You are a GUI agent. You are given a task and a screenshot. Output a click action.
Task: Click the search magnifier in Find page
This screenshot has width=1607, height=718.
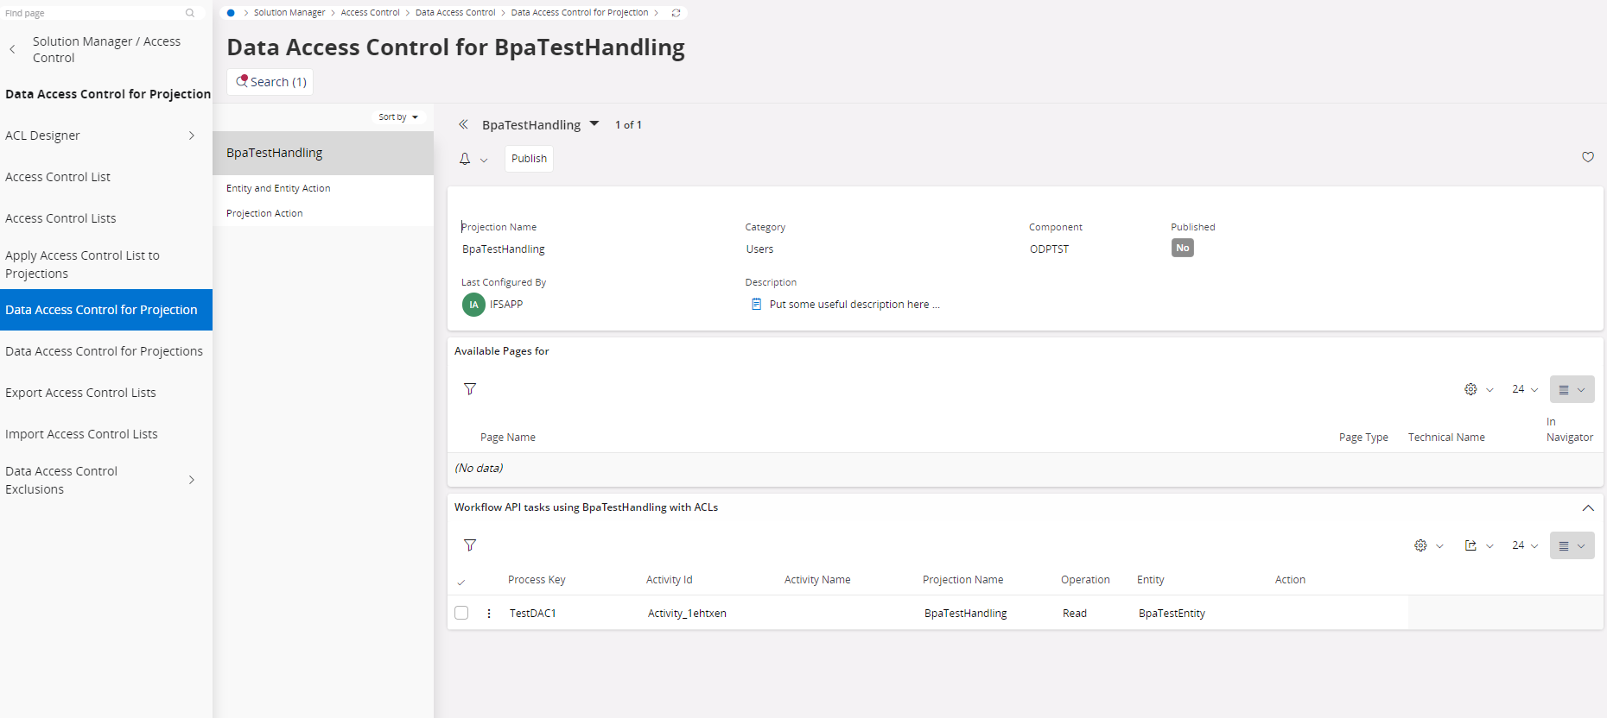[x=190, y=13]
